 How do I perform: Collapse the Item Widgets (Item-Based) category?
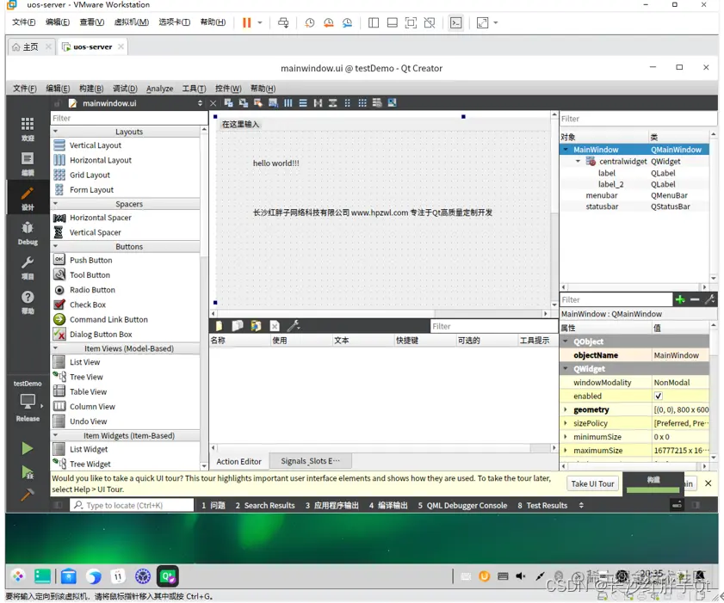click(x=55, y=435)
